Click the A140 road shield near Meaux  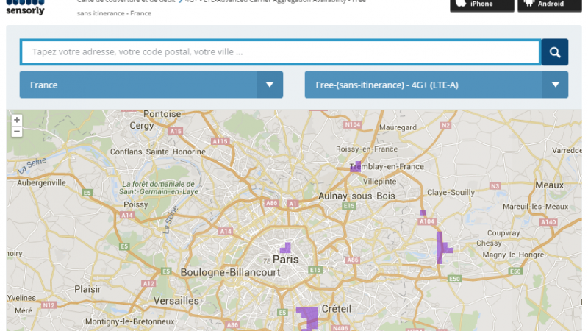click(548, 222)
